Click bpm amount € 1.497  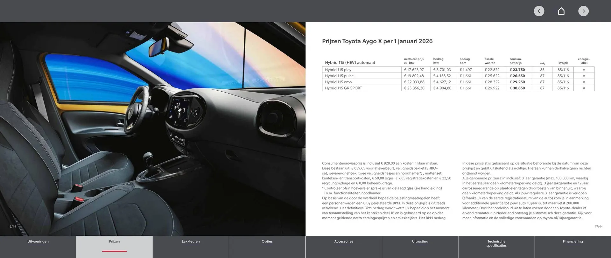tap(466, 70)
